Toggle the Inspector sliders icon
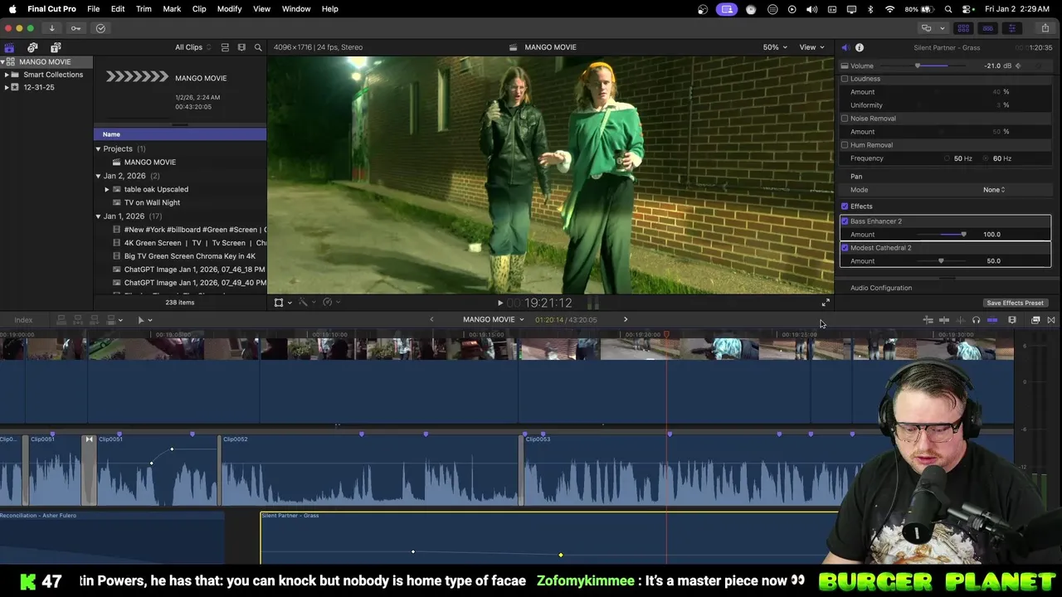 pyautogui.click(x=1011, y=28)
